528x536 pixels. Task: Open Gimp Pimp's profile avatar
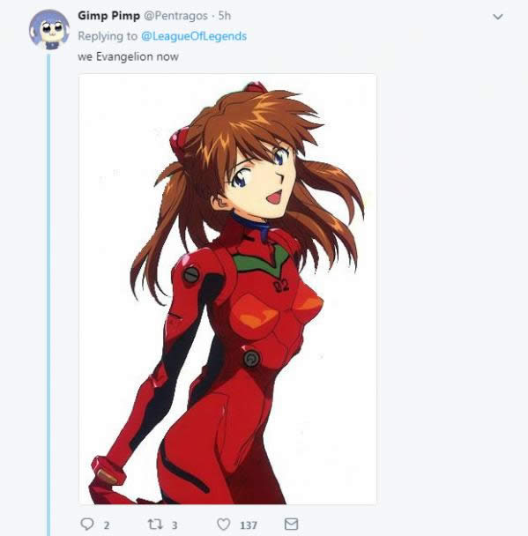click(x=49, y=29)
